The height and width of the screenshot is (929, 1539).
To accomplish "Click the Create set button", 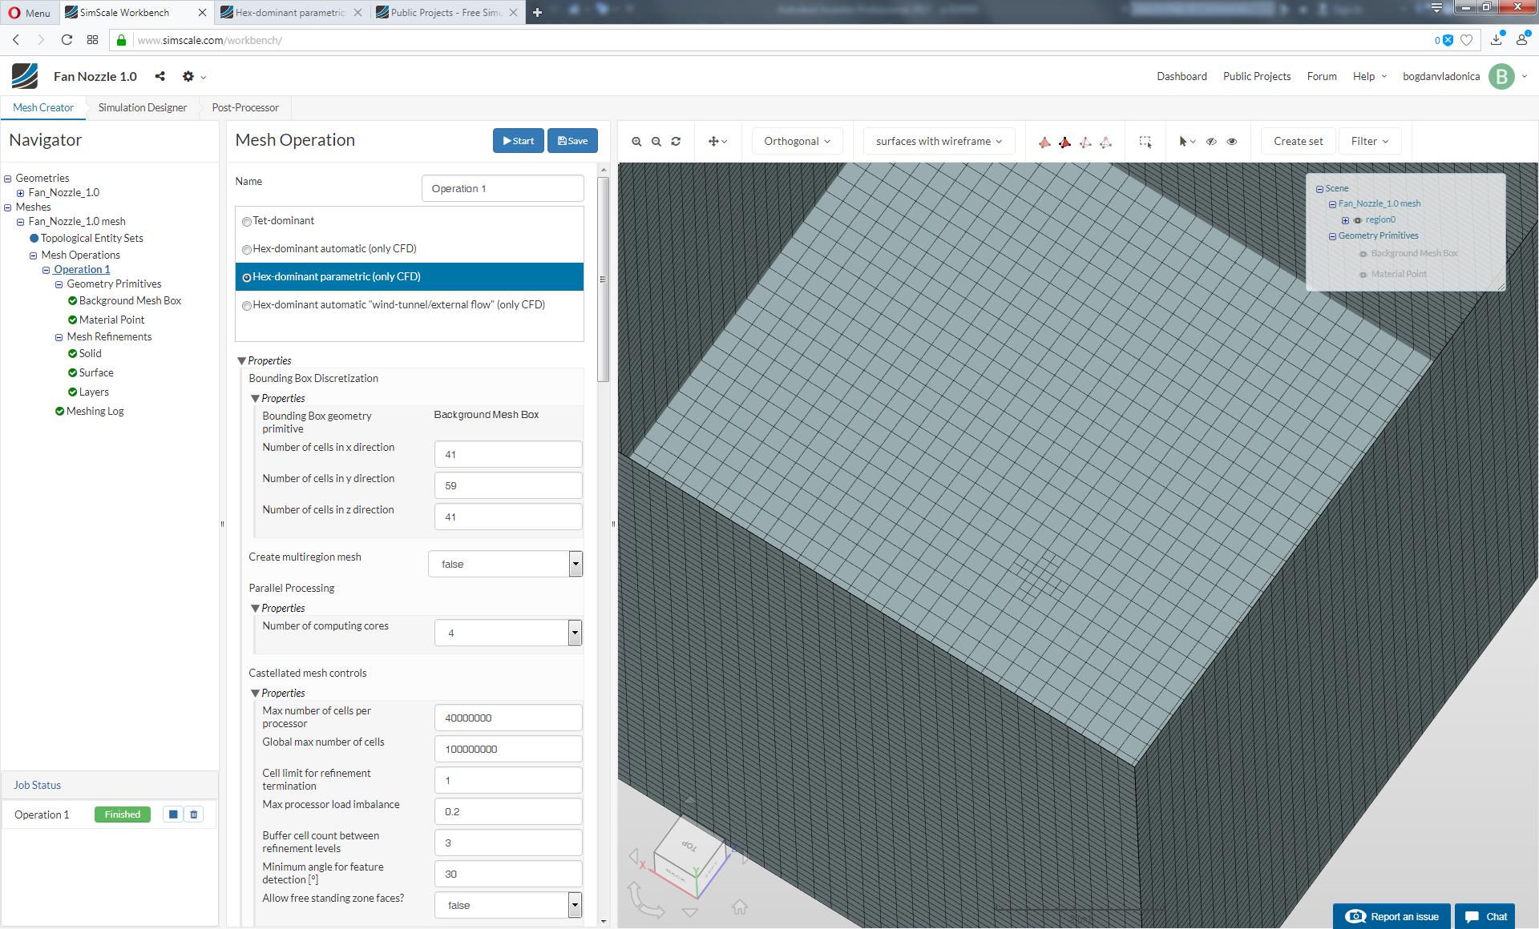I will (1298, 142).
